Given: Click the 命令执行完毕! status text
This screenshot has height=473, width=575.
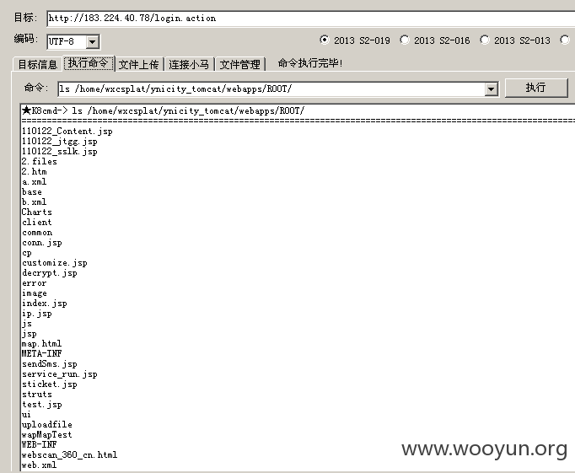Looking at the screenshot, I should 310,63.
